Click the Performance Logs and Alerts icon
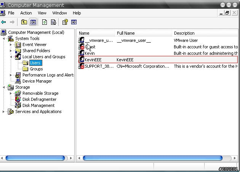 pos(18,75)
